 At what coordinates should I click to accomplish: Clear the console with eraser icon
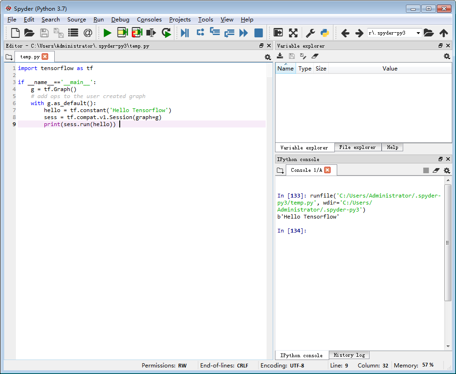coord(435,170)
